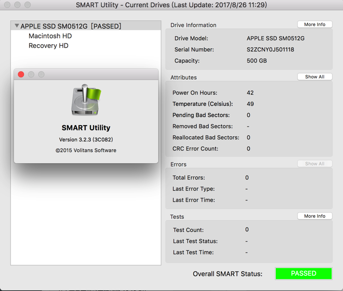Click the Tests section heading

pos(177,217)
